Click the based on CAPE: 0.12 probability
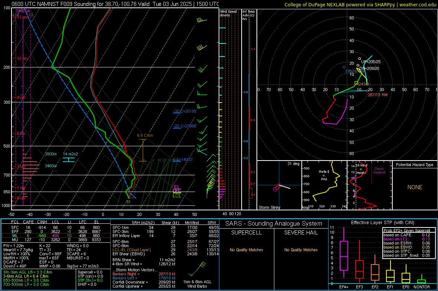 [407, 235]
